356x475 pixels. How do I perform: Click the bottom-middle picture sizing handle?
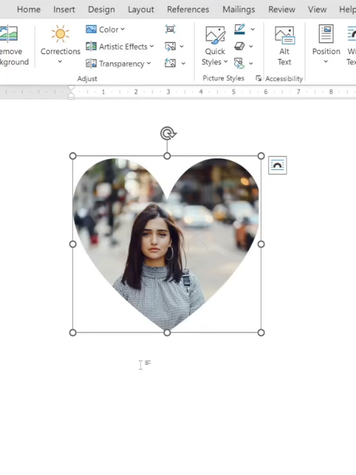[x=167, y=333]
